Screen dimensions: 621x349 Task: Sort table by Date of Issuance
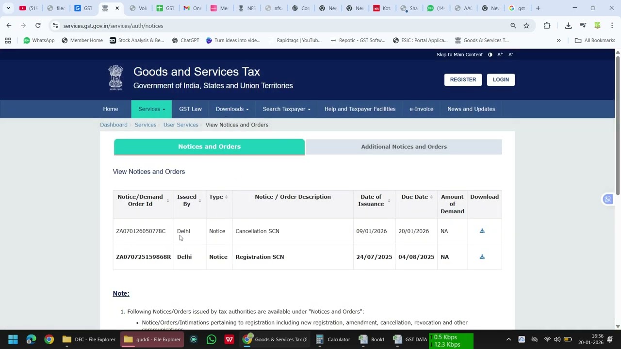tap(389, 201)
